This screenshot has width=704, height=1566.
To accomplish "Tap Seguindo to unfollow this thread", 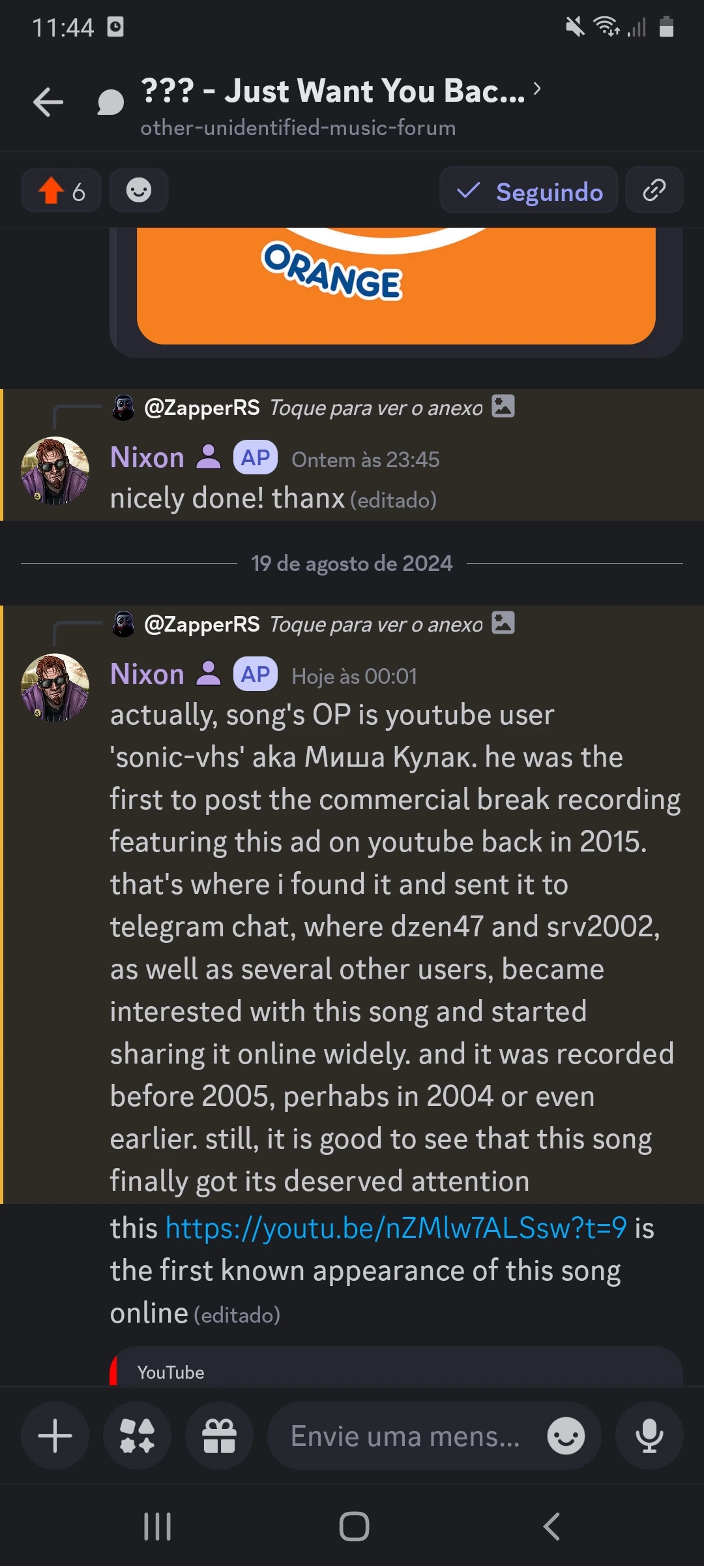I will [528, 191].
